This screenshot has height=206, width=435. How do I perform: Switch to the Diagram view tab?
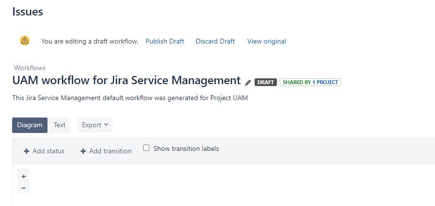pyautogui.click(x=30, y=125)
